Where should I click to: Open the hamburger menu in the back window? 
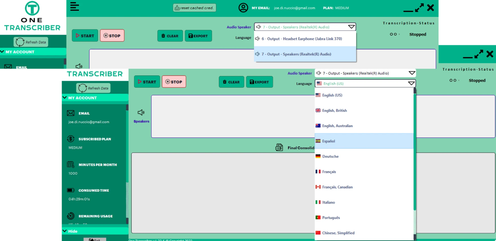[x=75, y=7]
